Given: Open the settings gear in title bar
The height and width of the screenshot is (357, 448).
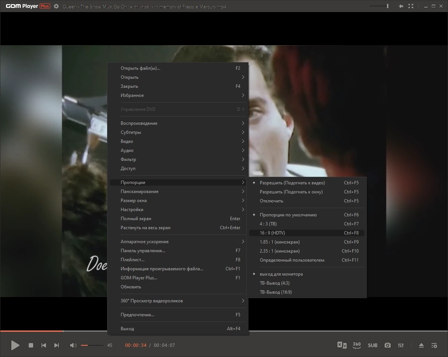Looking at the screenshot, I should 56,6.
